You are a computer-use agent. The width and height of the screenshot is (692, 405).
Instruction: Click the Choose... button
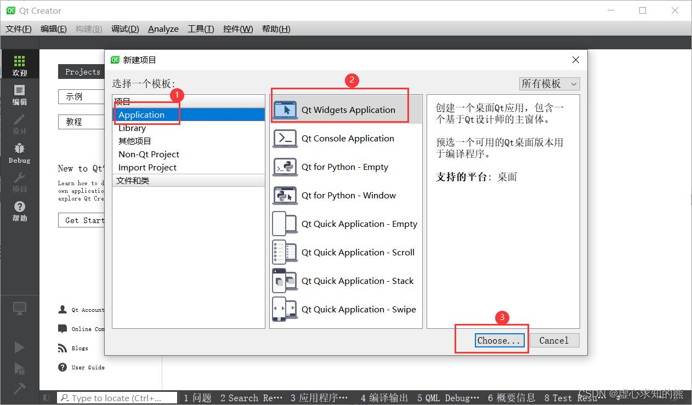(498, 340)
